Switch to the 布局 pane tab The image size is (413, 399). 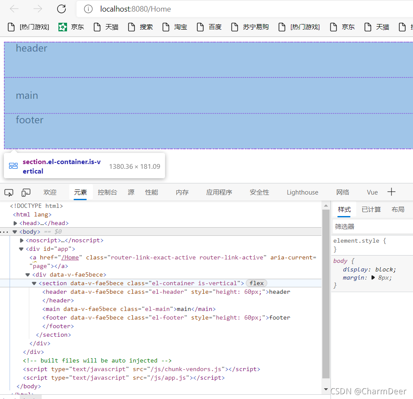398,210
